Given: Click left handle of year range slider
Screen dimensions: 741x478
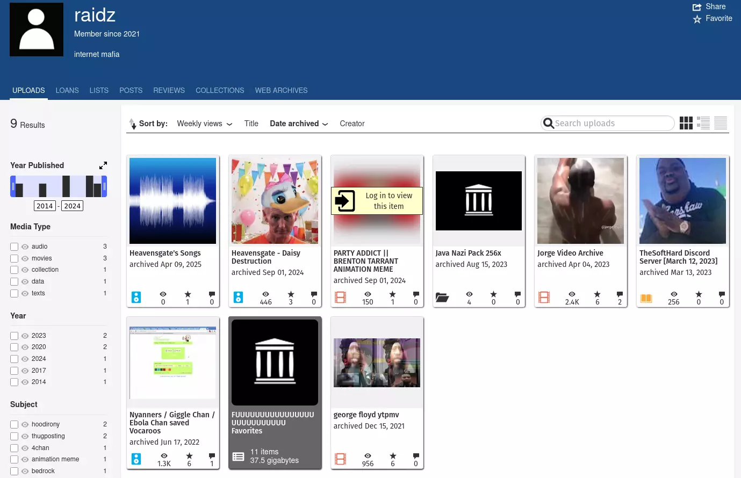Looking at the screenshot, I should coord(12,187).
